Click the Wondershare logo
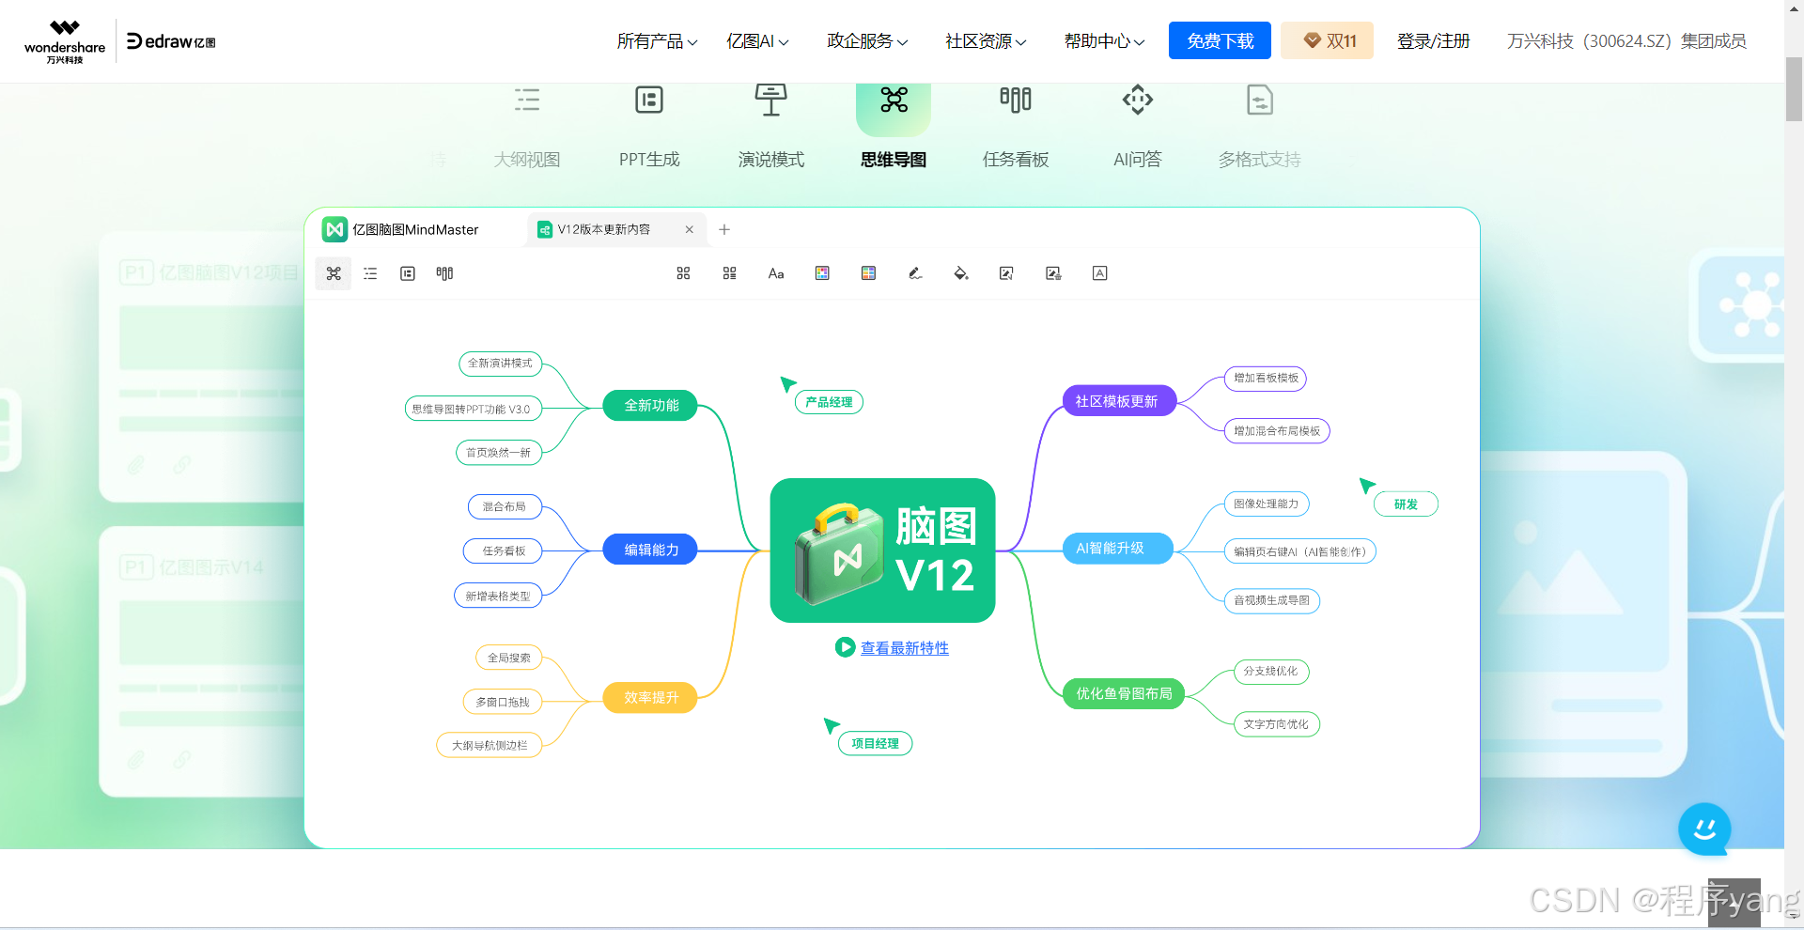Screen dimensions: 1804x930 click(x=65, y=41)
